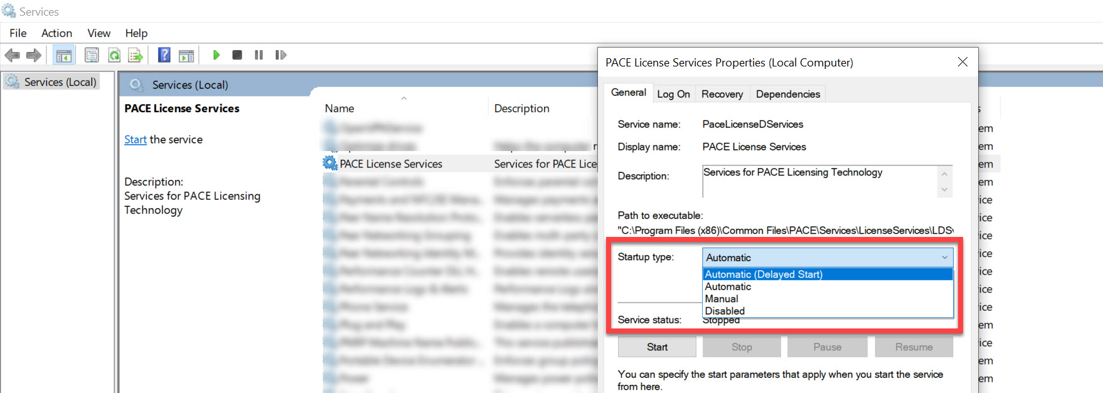1103x393 pixels.
Task: Click the Back arrow in the toolbar
Action: tap(12, 55)
